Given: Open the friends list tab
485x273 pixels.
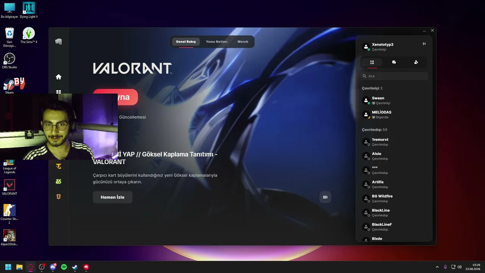Looking at the screenshot, I should coord(372,62).
